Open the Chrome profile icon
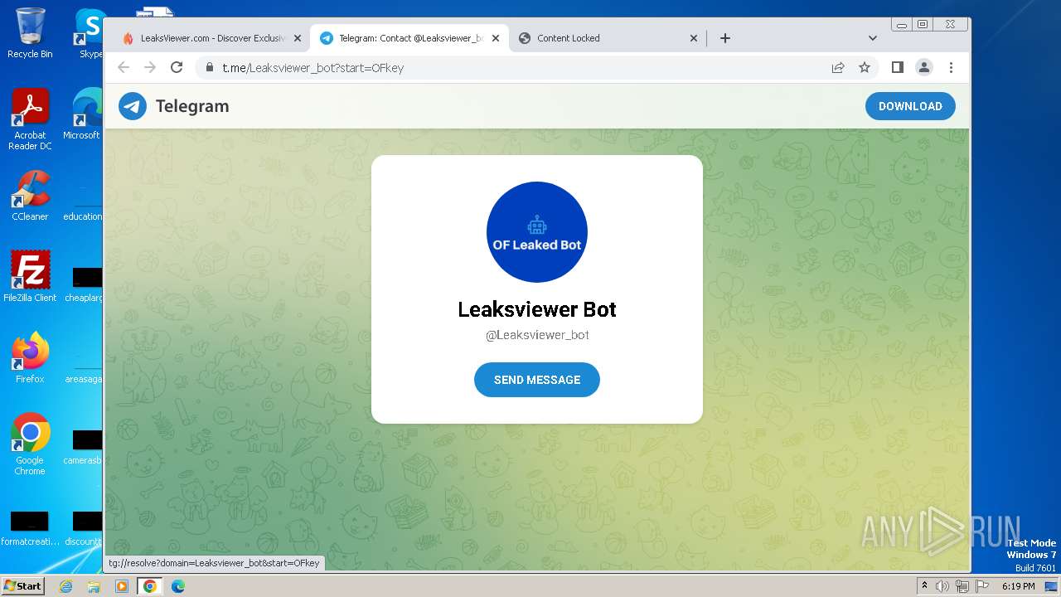The height and width of the screenshot is (597, 1061). coord(924,67)
